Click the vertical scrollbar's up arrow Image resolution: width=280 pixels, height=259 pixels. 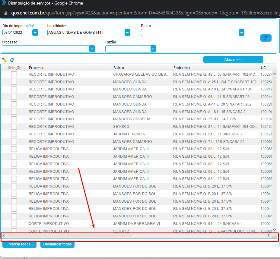tap(274, 74)
